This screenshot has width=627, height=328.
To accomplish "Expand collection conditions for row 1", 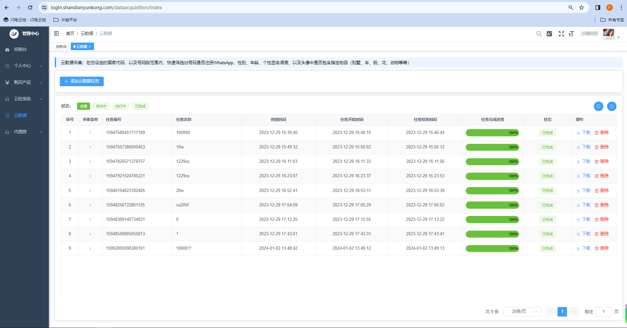I will click(90, 133).
